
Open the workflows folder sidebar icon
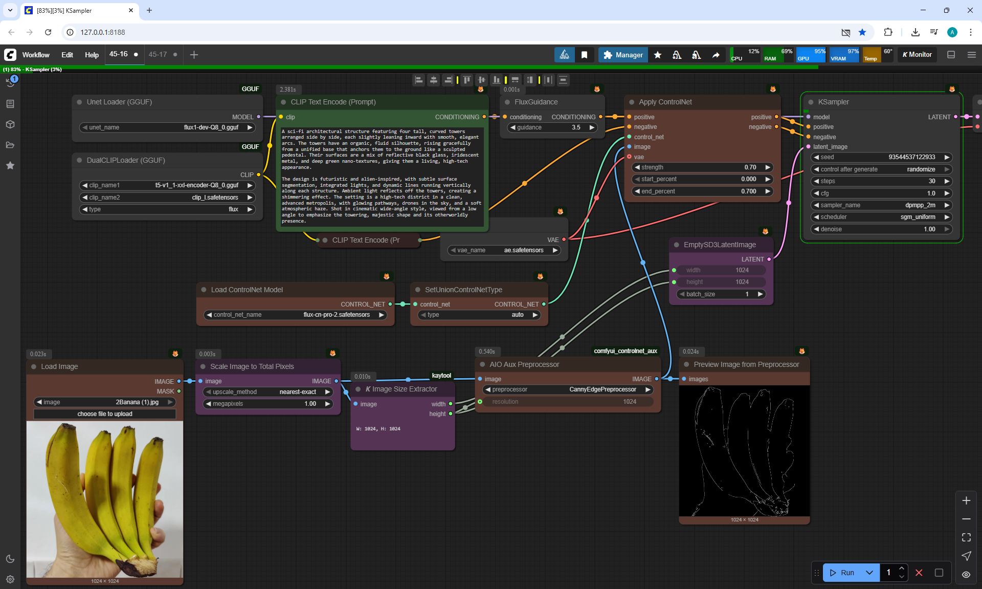pos(10,145)
